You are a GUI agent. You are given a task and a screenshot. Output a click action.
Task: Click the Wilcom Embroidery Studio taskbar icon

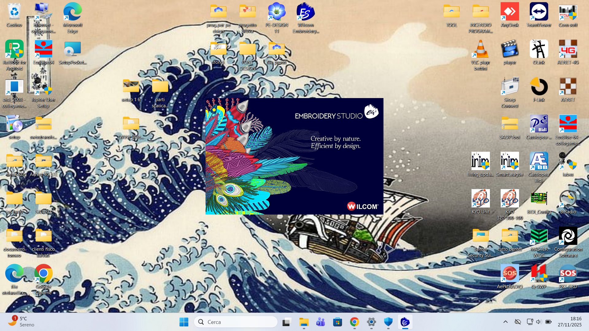405,322
